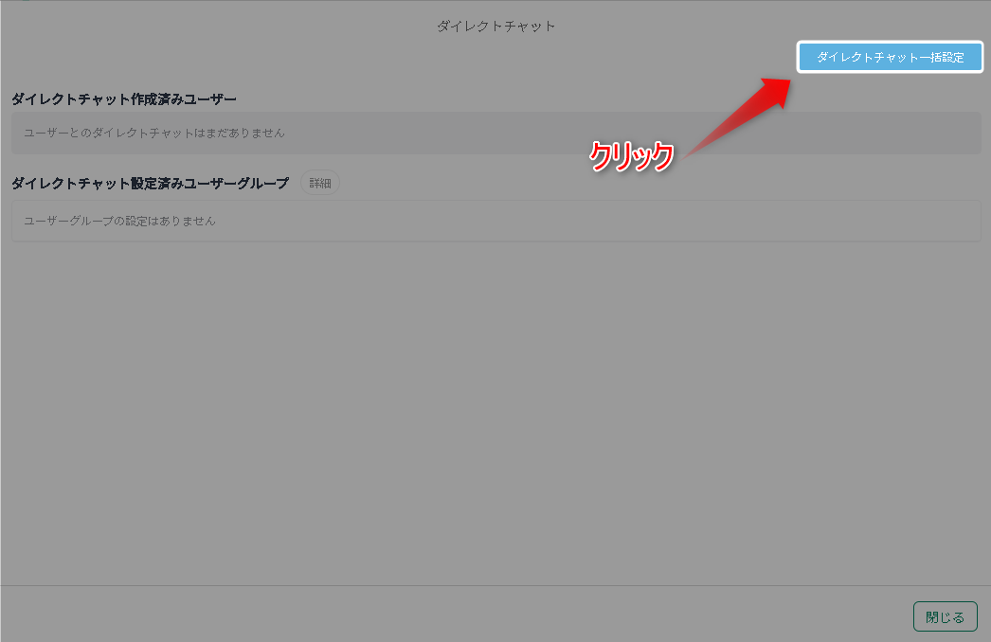This screenshot has height=642, width=991.
Task: Click the red arrow annotation graphic
Action: click(x=736, y=117)
